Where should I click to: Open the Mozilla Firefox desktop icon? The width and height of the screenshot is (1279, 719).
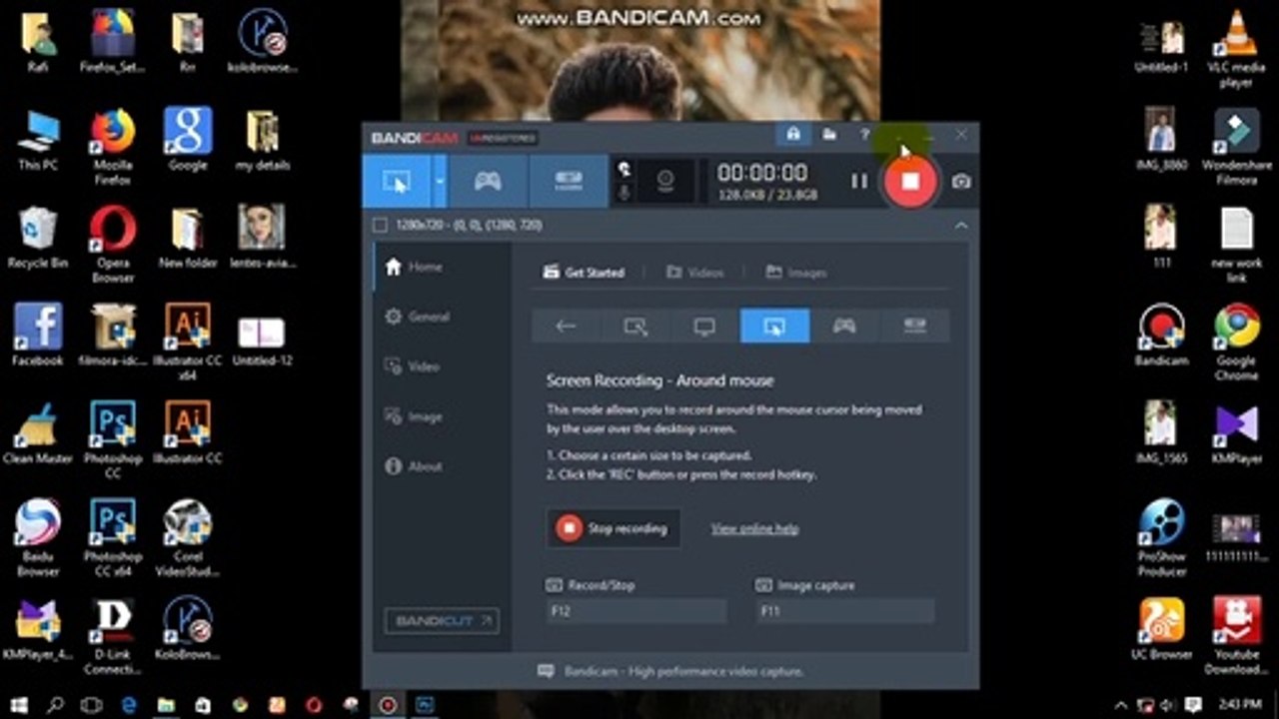(x=113, y=148)
